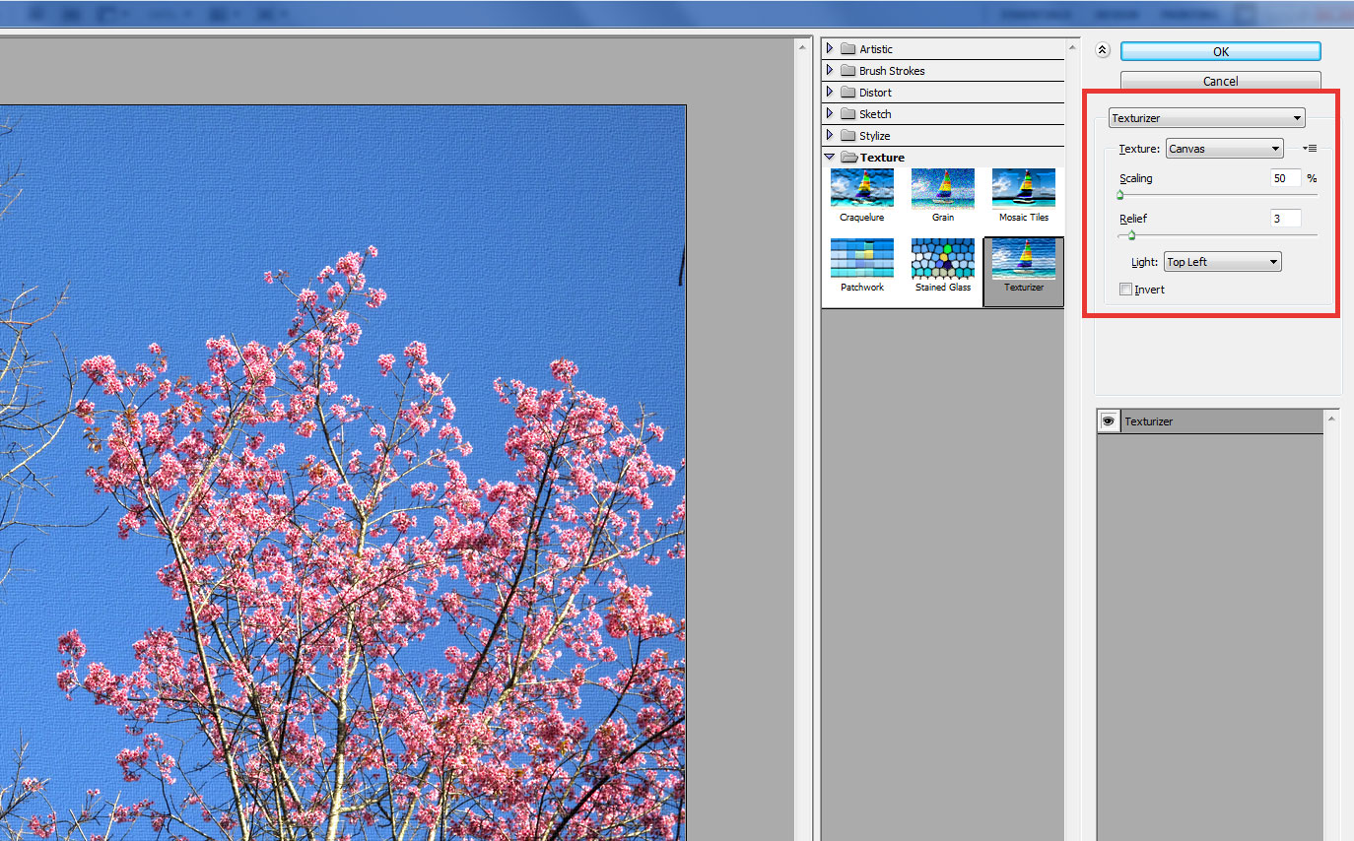Expand the Artistic filter folder

pos(830,49)
